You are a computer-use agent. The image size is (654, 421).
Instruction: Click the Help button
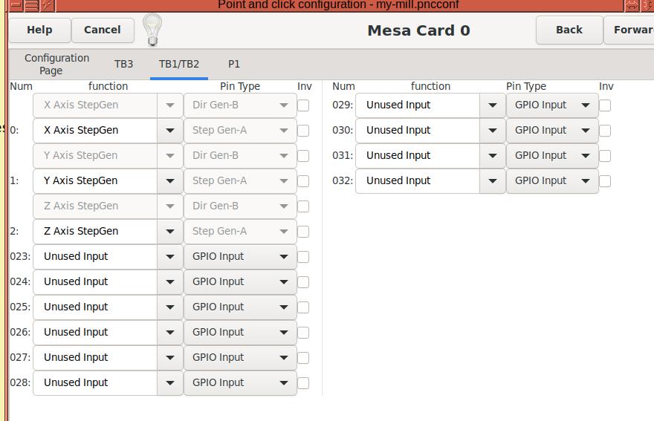tap(39, 30)
